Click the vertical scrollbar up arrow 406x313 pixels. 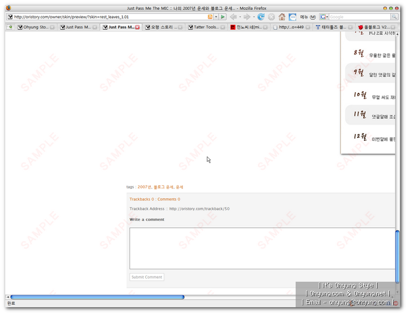[397, 34]
